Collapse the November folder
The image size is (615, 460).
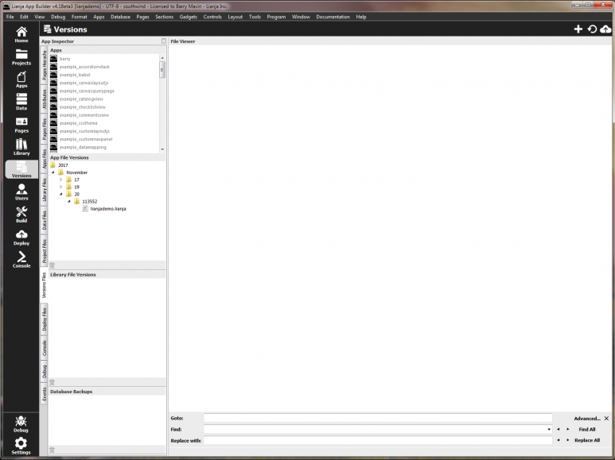[x=53, y=172]
